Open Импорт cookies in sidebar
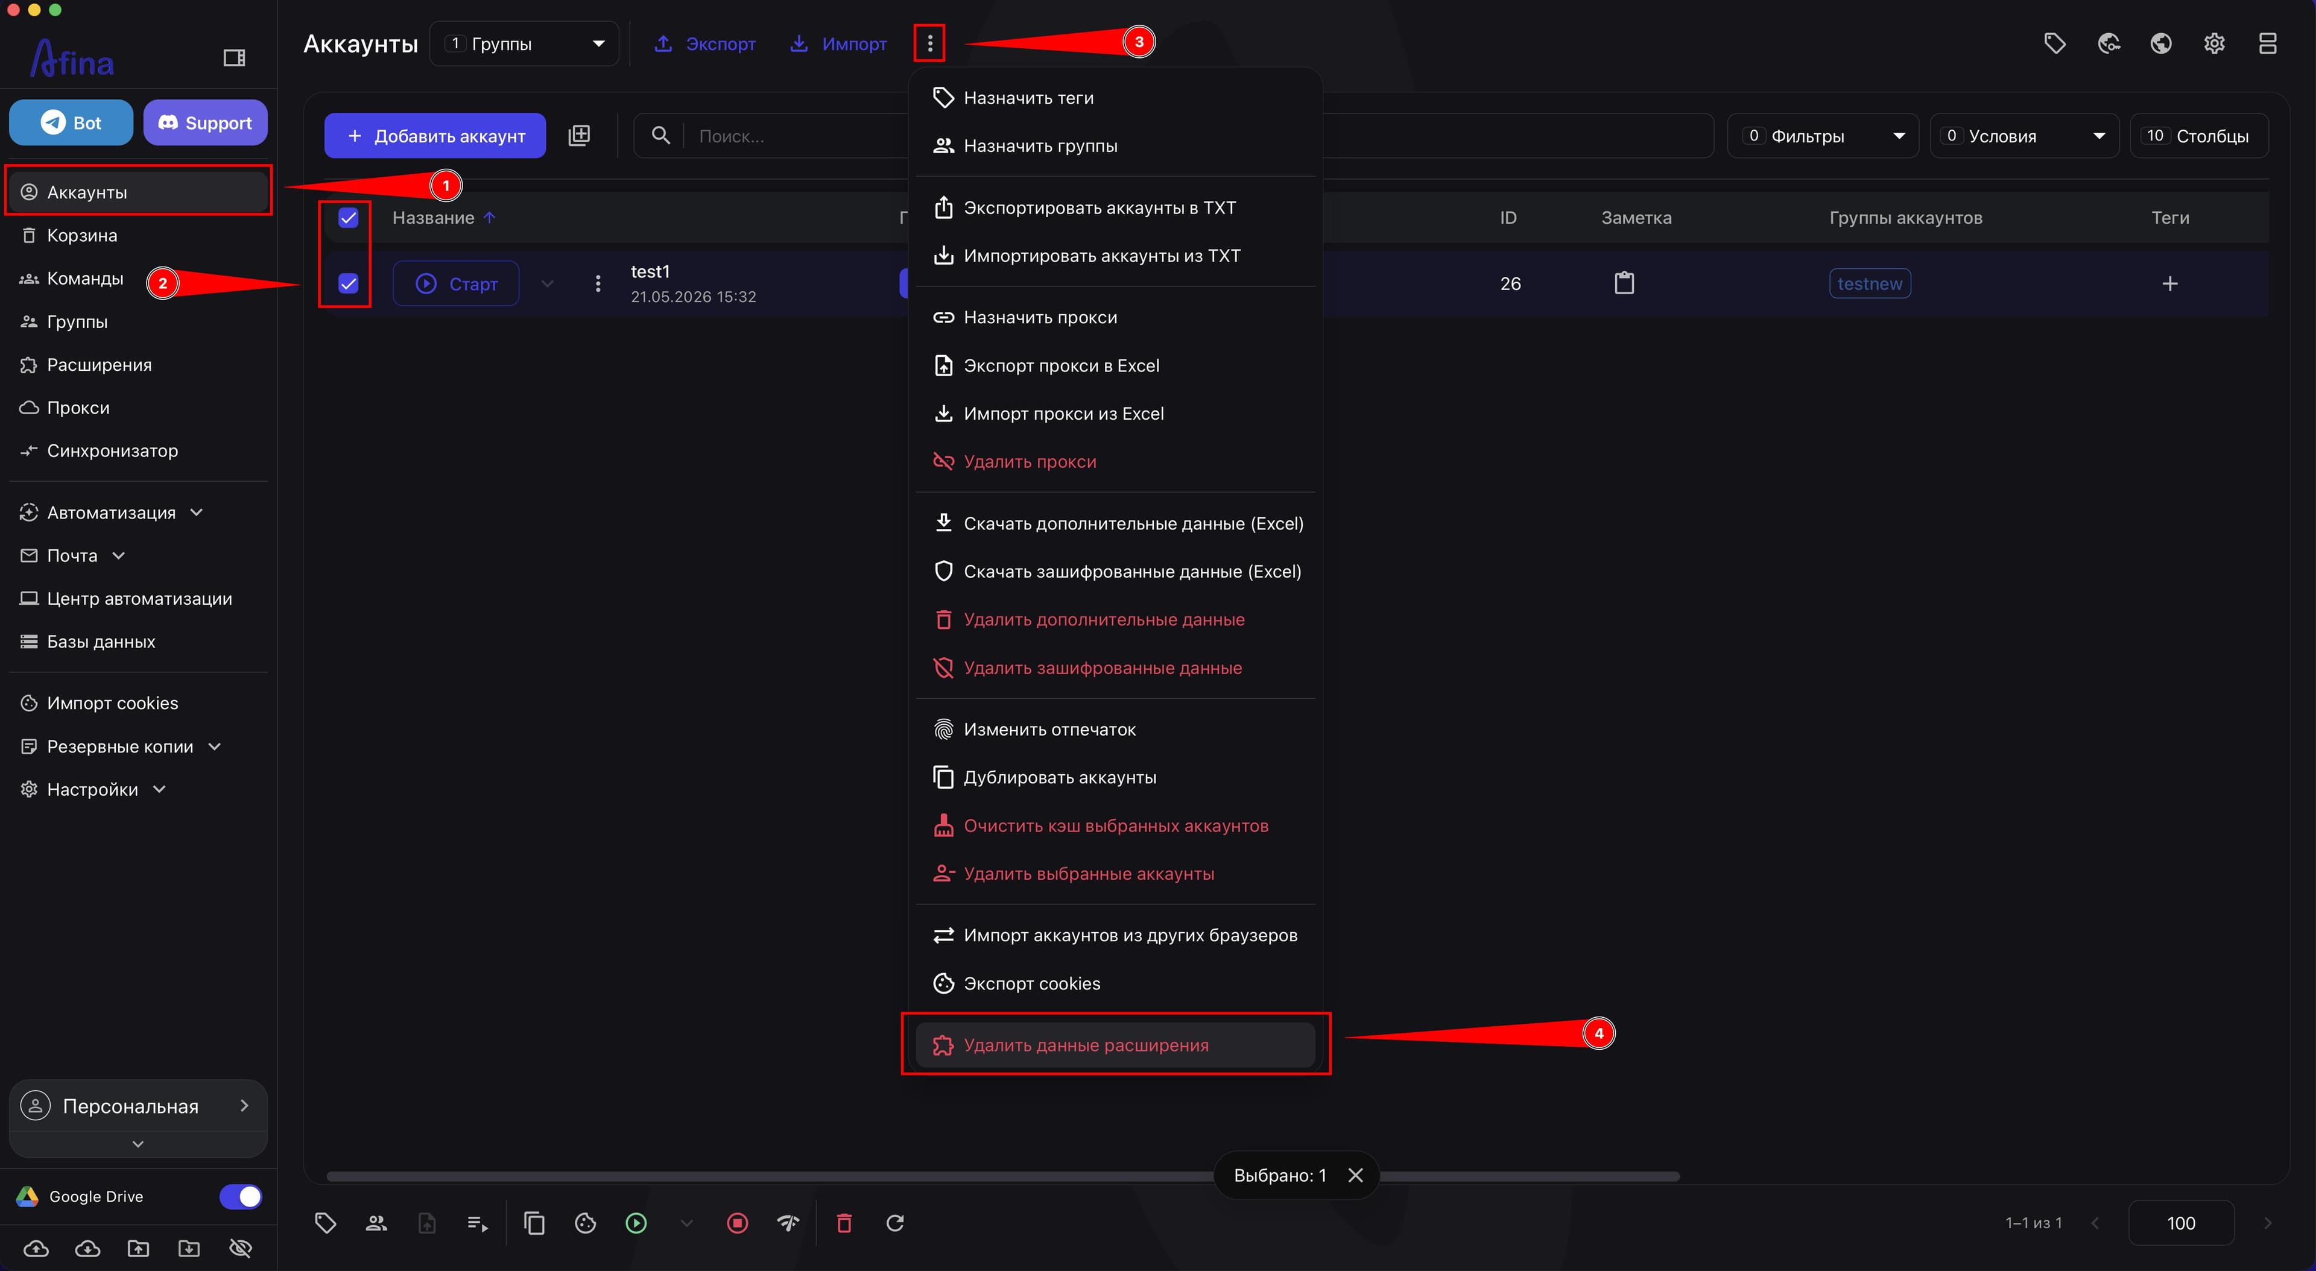This screenshot has width=2316, height=1271. tap(139, 703)
